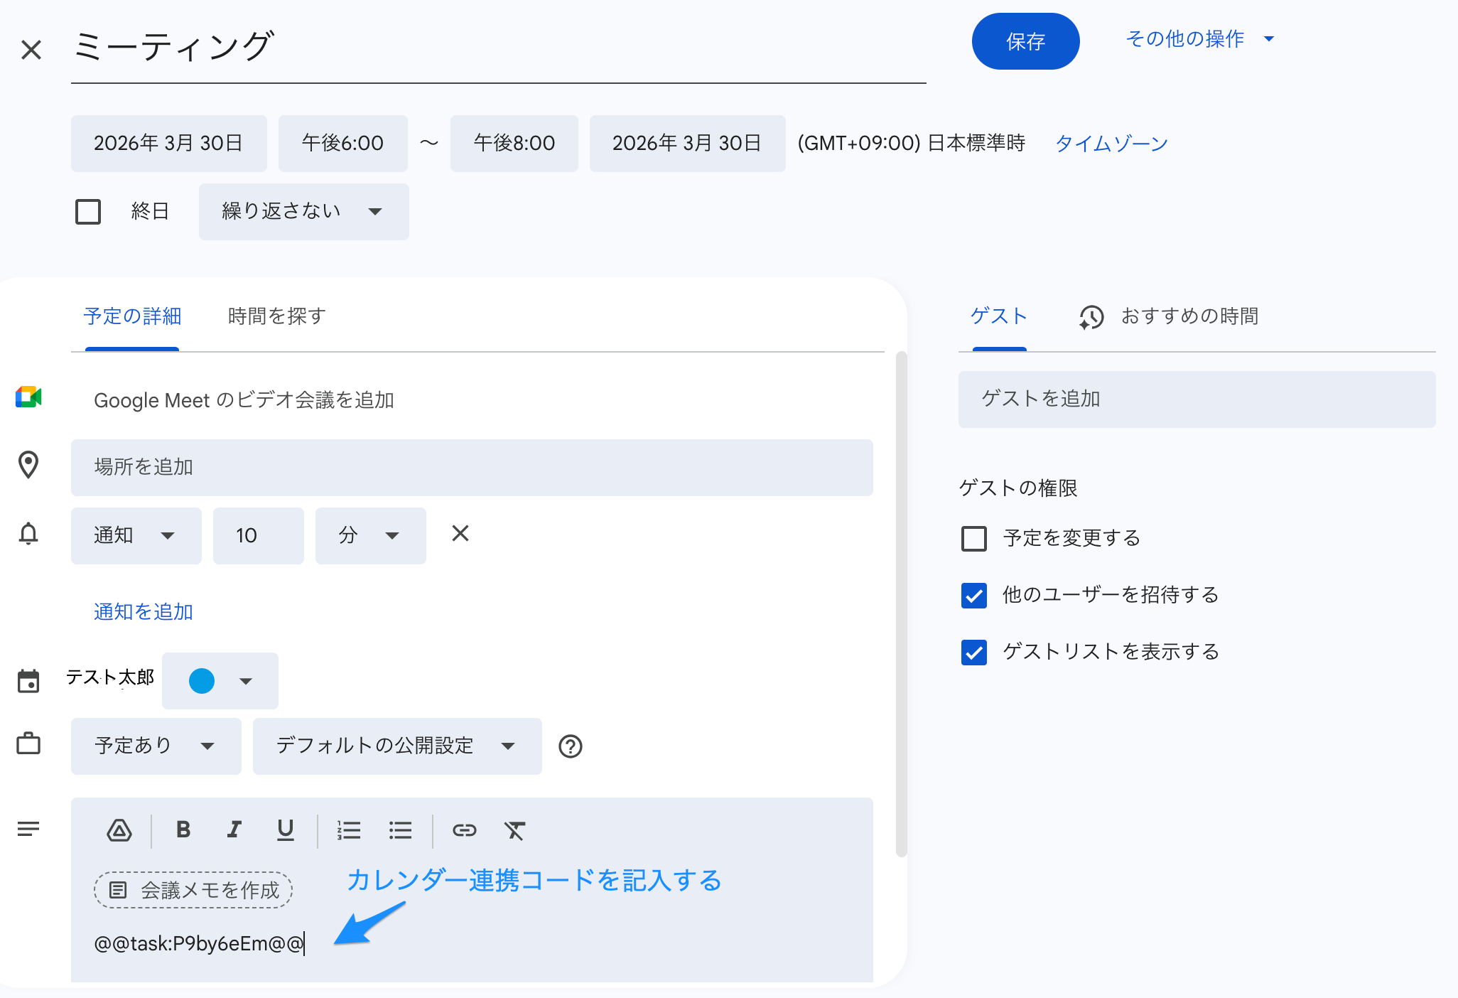Insert a numbered list

(x=349, y=830)
